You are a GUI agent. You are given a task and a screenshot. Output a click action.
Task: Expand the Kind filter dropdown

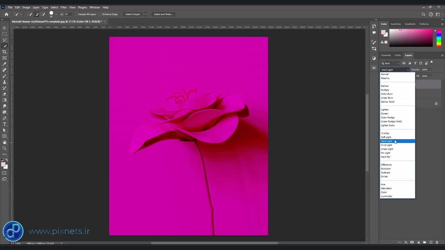pos(398,63)
